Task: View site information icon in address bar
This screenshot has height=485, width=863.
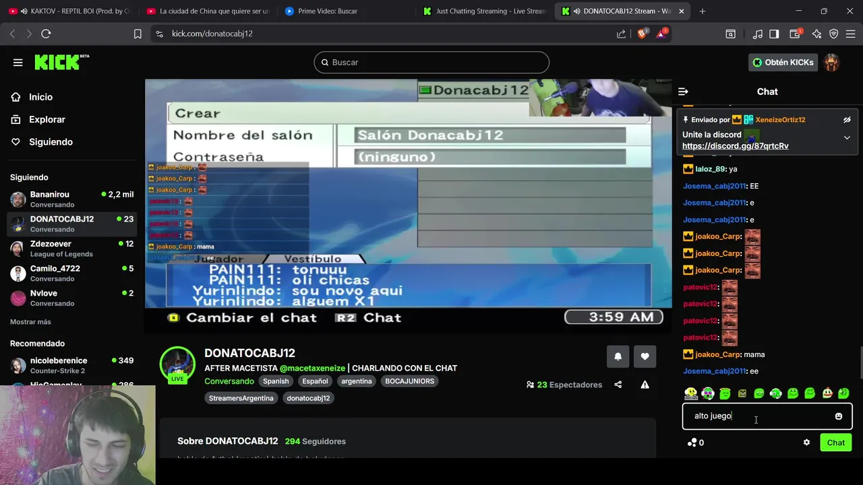Action: click(x=159, y=34)
